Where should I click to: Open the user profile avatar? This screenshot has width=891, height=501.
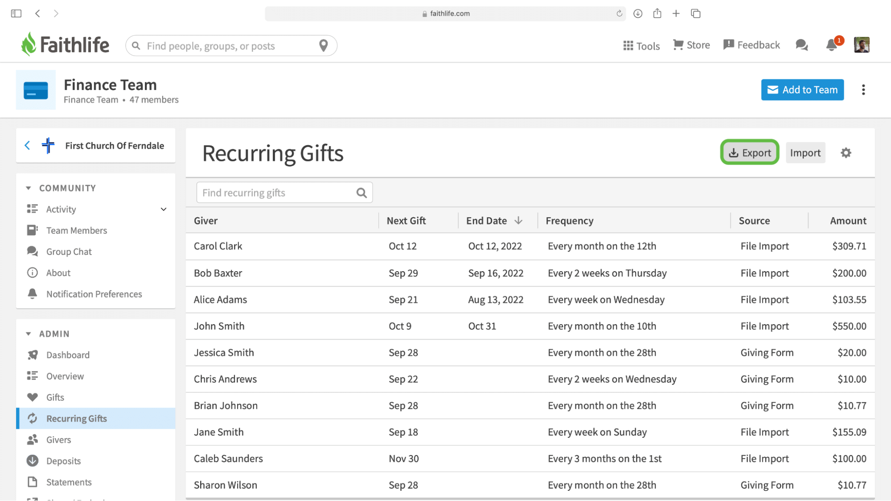(x=862, y=45)
